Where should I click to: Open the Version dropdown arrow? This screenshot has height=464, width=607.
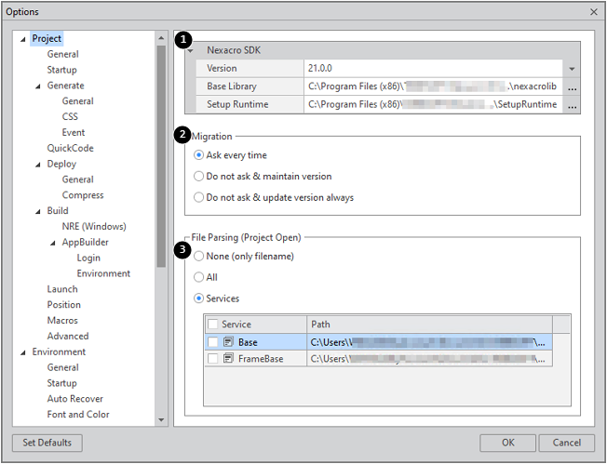tap(572, 69)
